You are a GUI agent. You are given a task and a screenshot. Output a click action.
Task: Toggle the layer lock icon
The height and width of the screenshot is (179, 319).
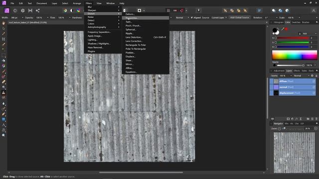[x=316, y=76]
